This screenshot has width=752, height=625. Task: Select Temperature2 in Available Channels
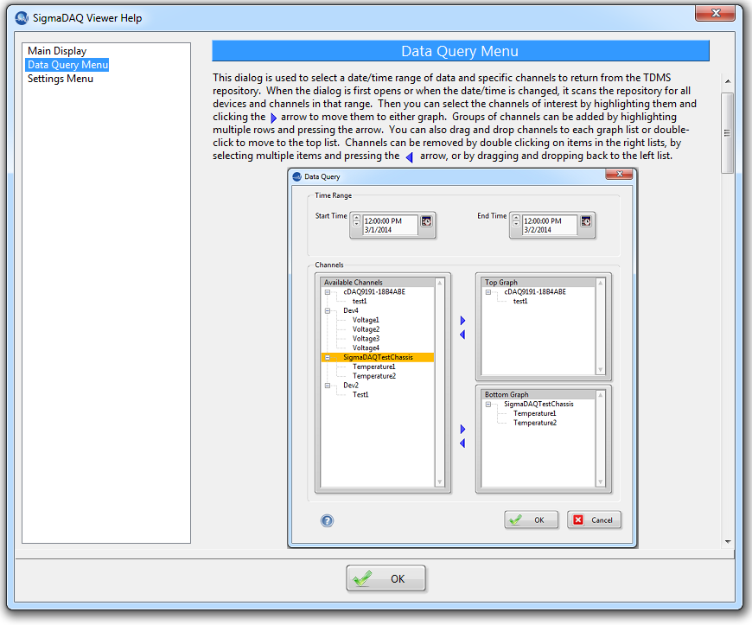coord(374,376)
